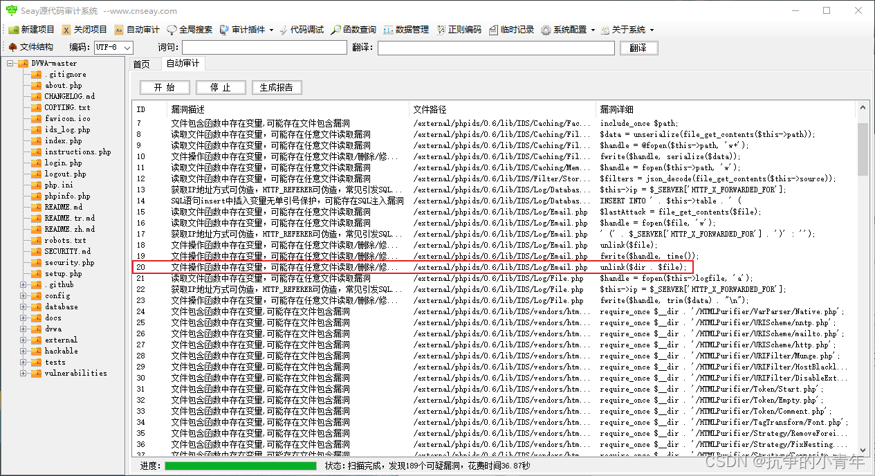
Task: Click the file icon of php.ini
Action: (x=36, y=185)
